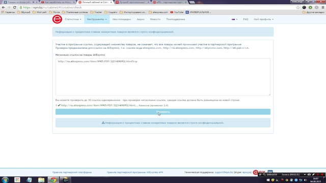Expand the Мой профиль dropdown

263,19
